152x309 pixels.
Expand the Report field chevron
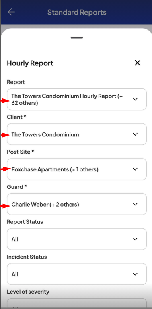pyautogui.click(x=135, y=99)
